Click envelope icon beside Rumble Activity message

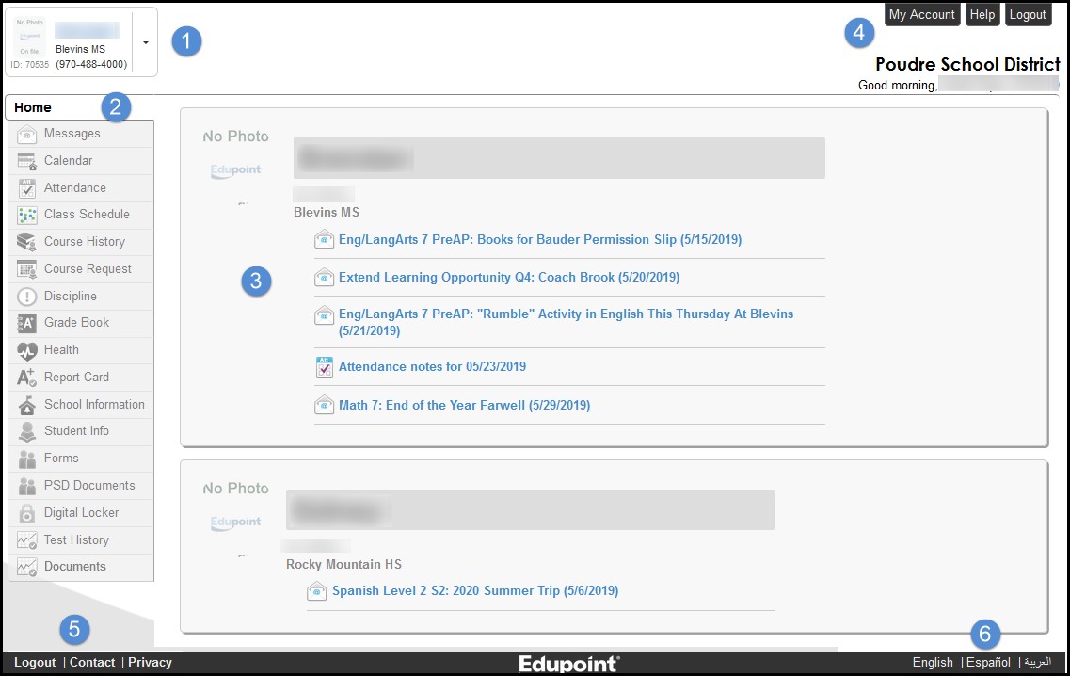[x=324, y=315]
